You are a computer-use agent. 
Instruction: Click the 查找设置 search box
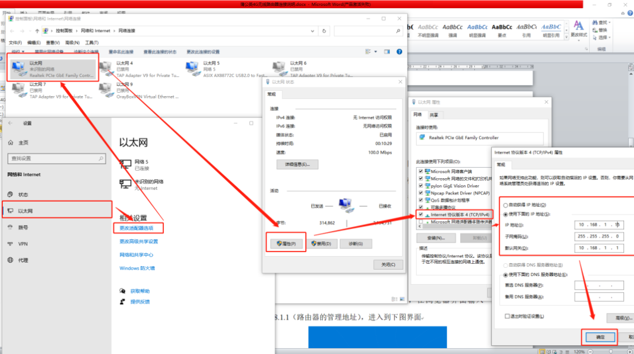[x=56, y=159]
